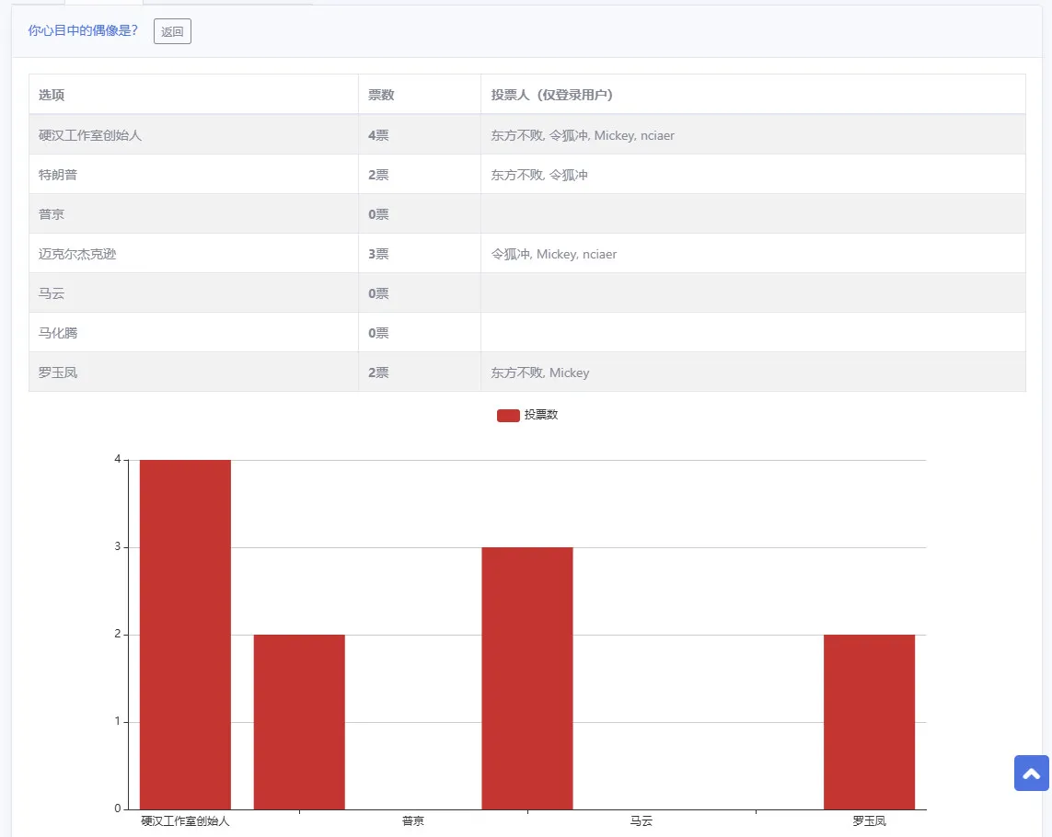Click the 马化腾 option row
Viewport: 1052px width, 837px height.
(526, 333)
